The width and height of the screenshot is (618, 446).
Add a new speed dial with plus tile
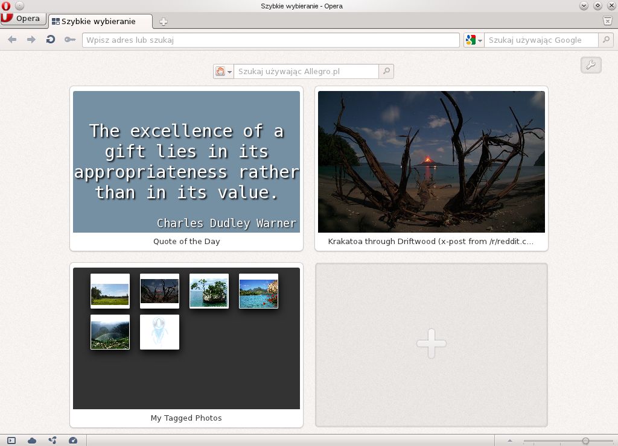coord(432,344)
